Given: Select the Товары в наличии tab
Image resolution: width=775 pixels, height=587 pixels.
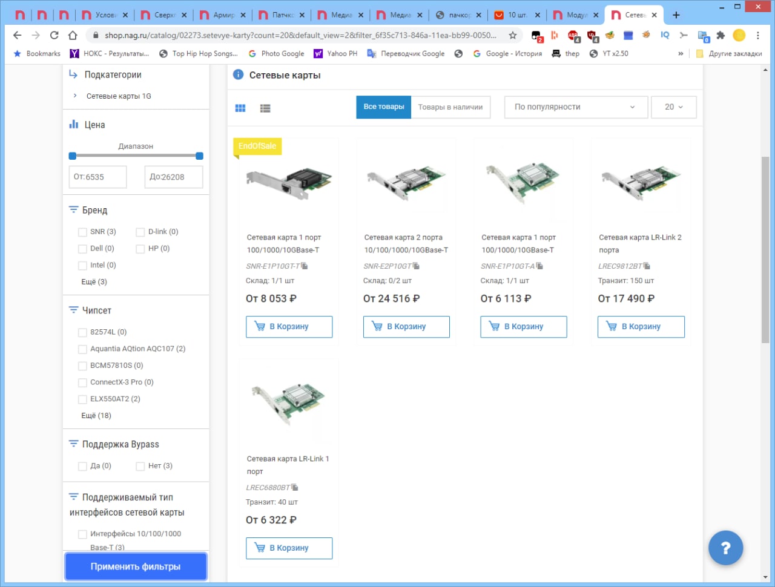Looking at the screenshot, I should [450, 107].
